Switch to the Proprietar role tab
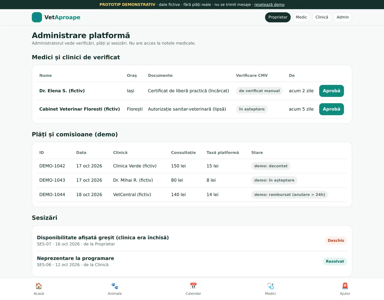This screenshot has height=300, width=384. coord(278,17)
